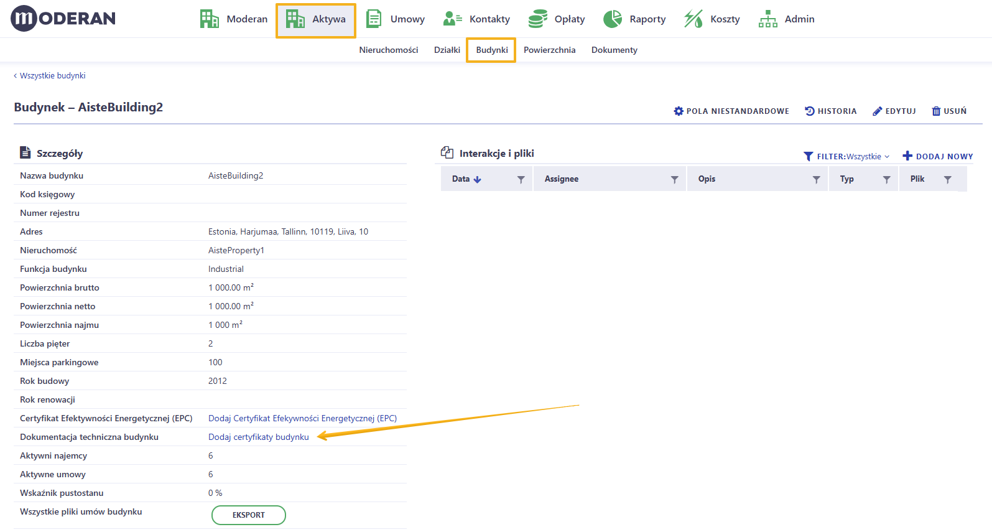This screenshot has height=532, width=992.
Task: Click the Budynek – AisteBuilding2 heading
Action: point(88,107)
